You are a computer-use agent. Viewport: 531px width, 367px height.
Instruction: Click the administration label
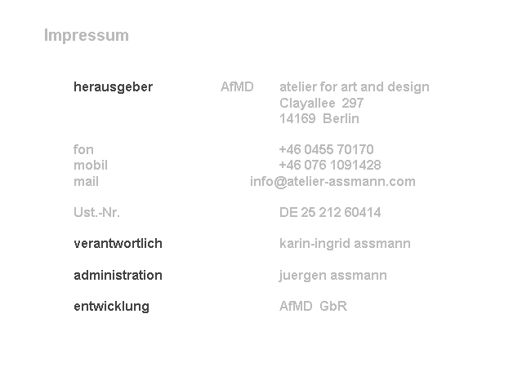[x=118, y=275]
